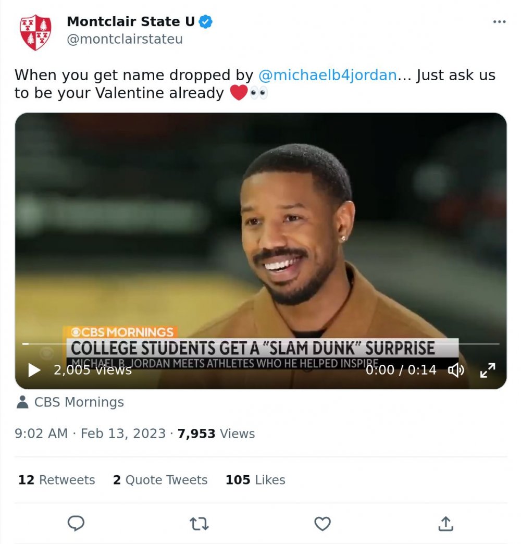
Task: Click the blue verified badge
Action: (x=205, y=21)
